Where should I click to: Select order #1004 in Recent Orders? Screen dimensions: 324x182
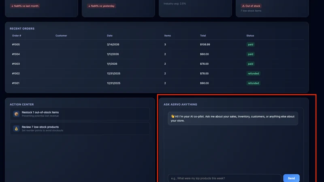point(157,54)
